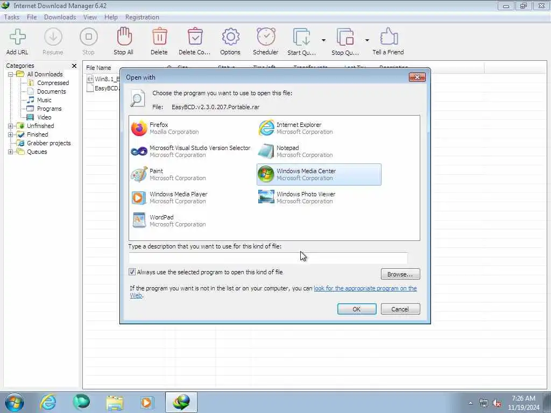This screenshot has height=413, width=551.
Task: Open the Registration menu
Action: tap(142, 17)
